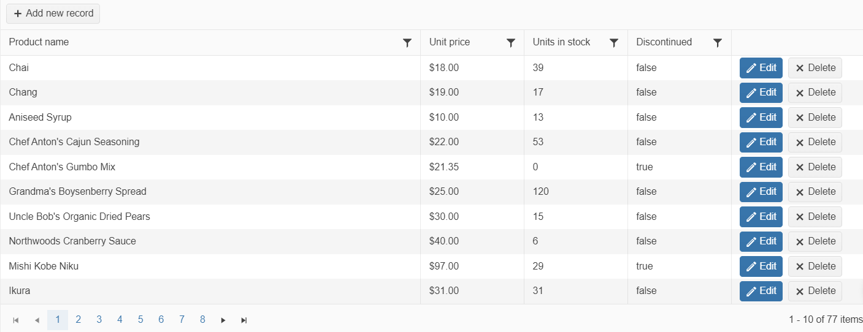Delete the Ikura record
The height and width of the screenshot is (332, 863).
coord(815,291)
